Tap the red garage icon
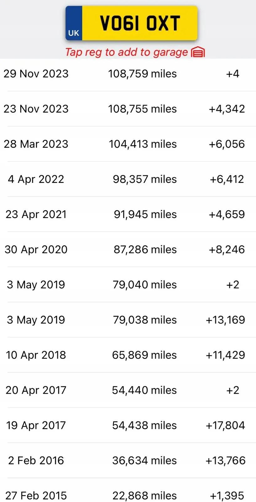The image size is (256, 502). coord(198,52)
